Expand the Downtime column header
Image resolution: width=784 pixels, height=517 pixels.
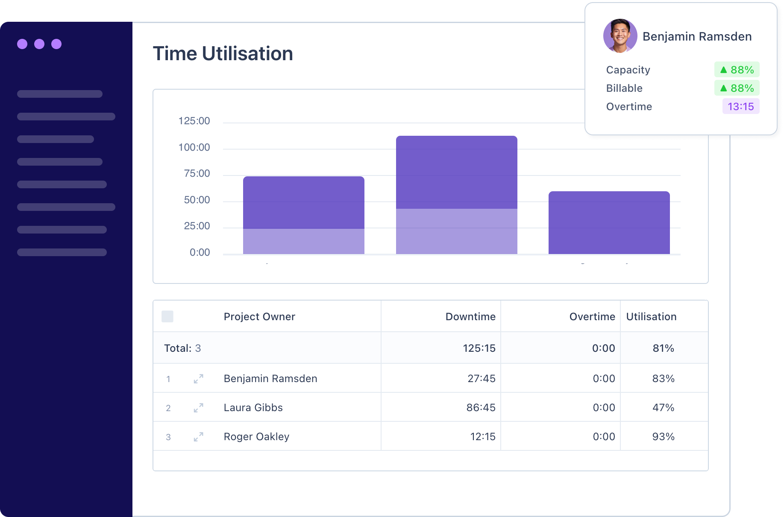470,316
